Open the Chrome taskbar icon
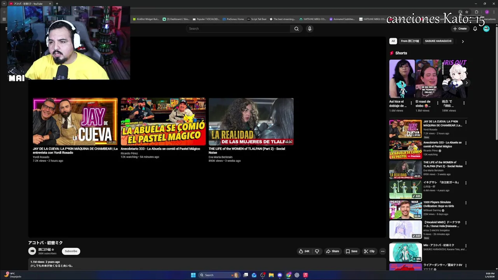This screenshot has height=280, width=498. tap(288, 275)
